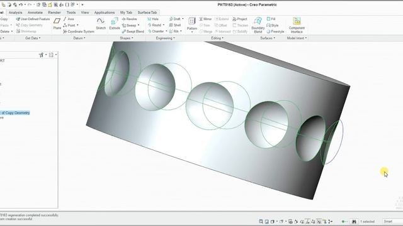Open the Applications tab
The height and width of the screenshot is (226, 403).
pos(105,13)
